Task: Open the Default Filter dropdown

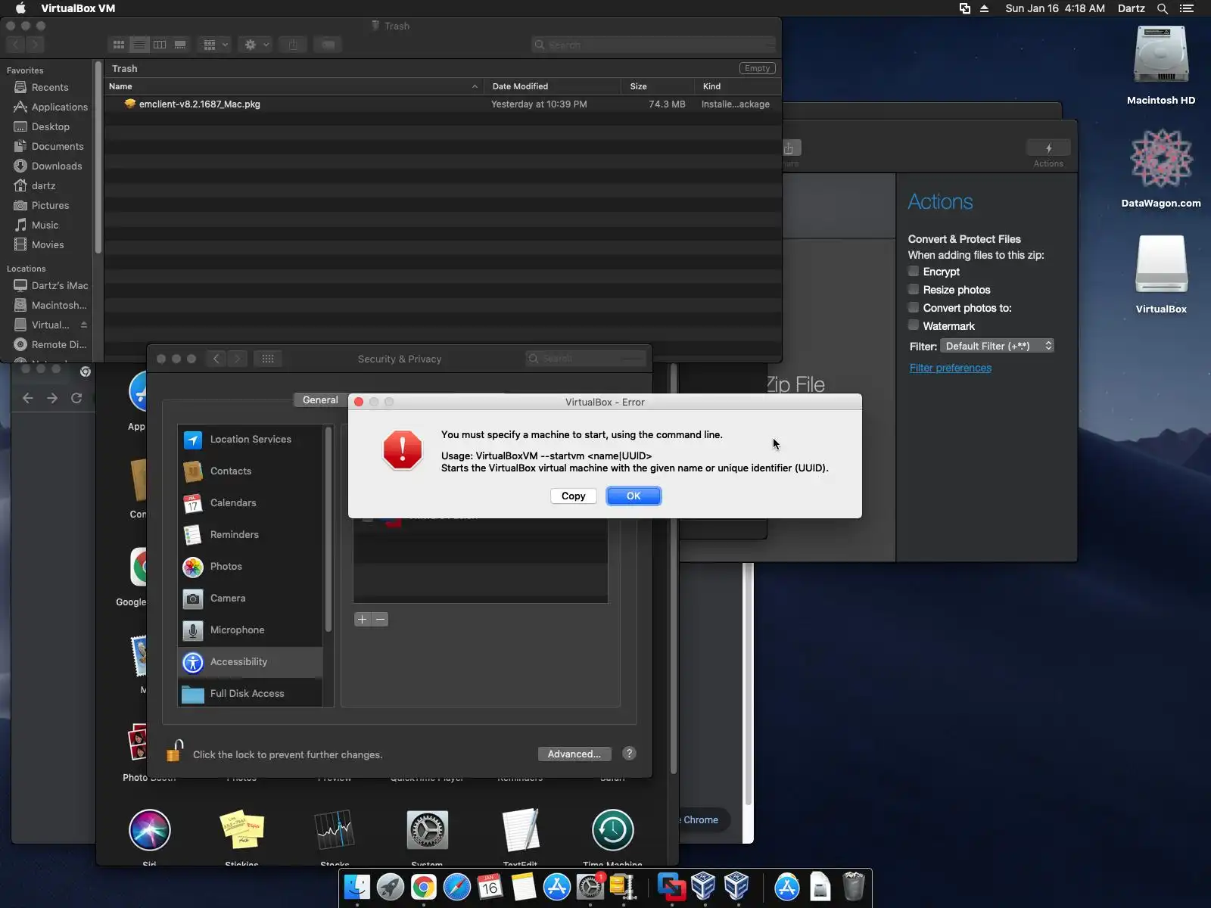Action: 998,346
